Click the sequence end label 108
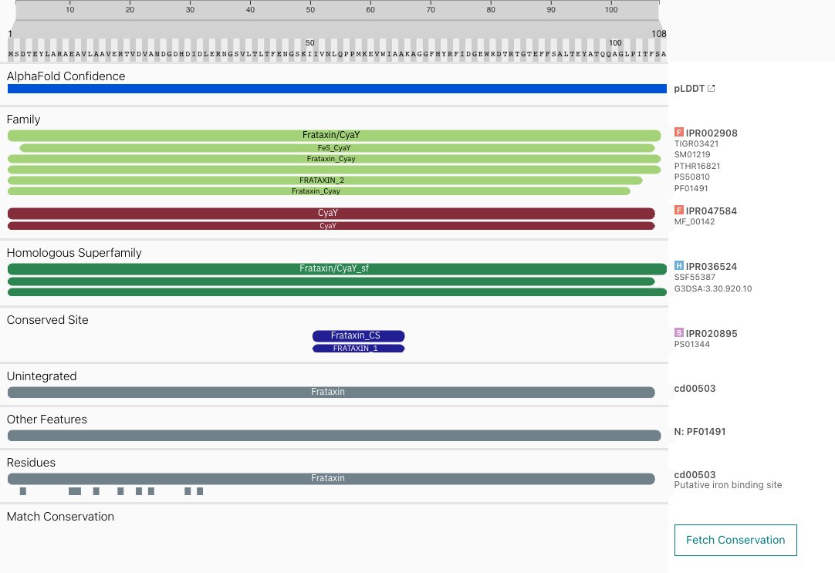Screen dimensions: 835x573 (x=659, y=33)
